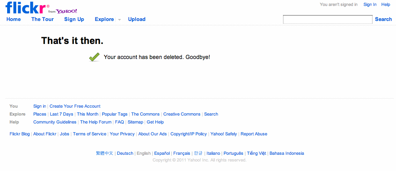The image size is (396, 171).
Task: Click the Search button next to field
Action: coord(383,19)
